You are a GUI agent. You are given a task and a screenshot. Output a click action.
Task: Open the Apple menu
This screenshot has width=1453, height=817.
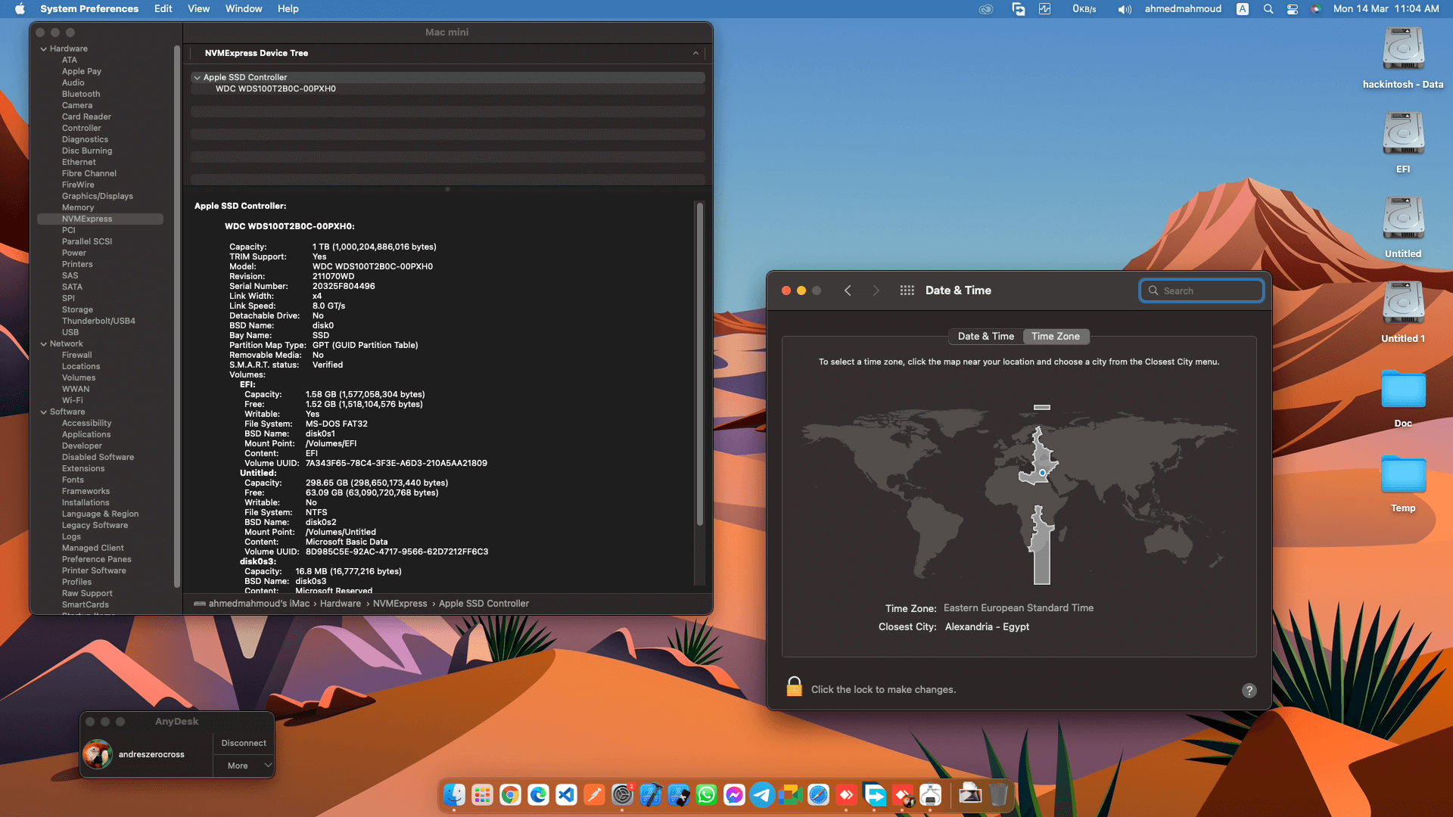click(20, 9)
